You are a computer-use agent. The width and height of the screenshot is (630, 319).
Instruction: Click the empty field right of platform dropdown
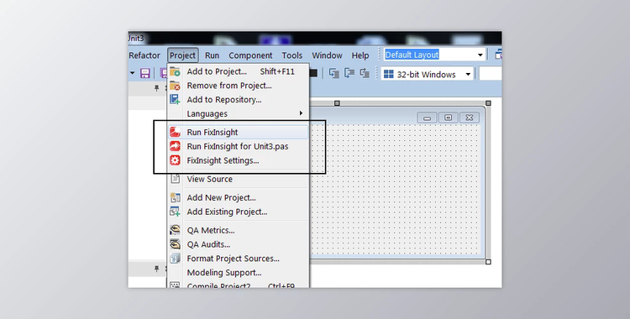tap(491, 74)
